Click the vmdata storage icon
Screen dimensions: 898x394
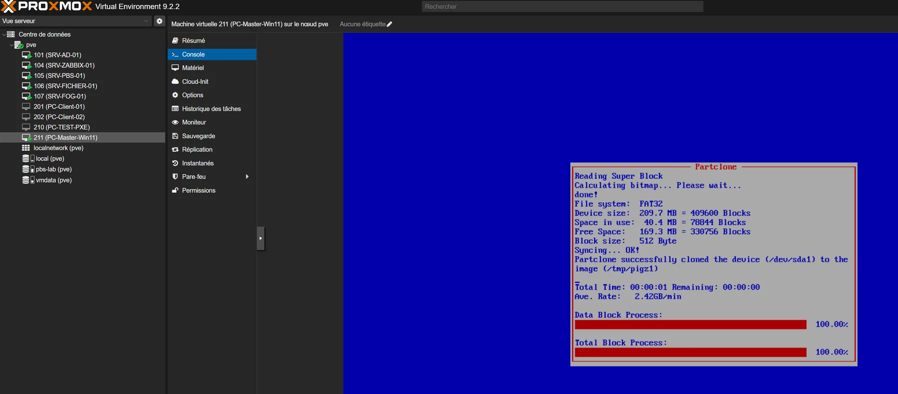[28, 180]
